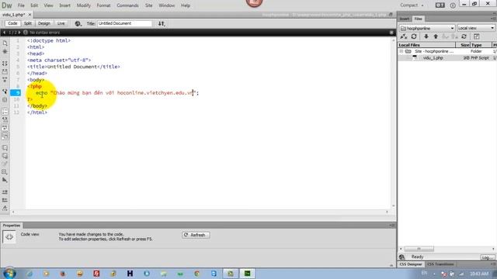The height and width of the screenshot is (279, 497).
Task: Click the Balance Braces icon
Action: click(5, 100)
